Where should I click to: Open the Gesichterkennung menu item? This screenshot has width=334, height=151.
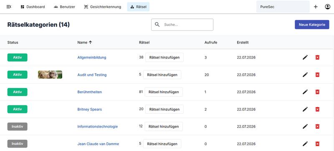[x=102, y=7]
